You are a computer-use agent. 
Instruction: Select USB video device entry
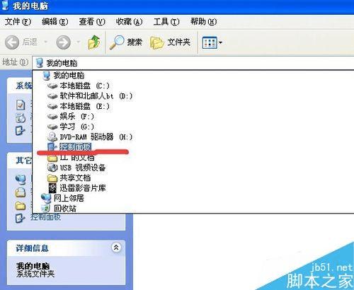(76, 168)
